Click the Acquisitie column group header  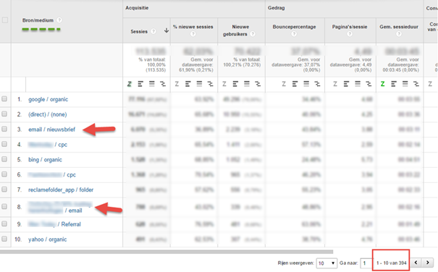coord(137,8)
